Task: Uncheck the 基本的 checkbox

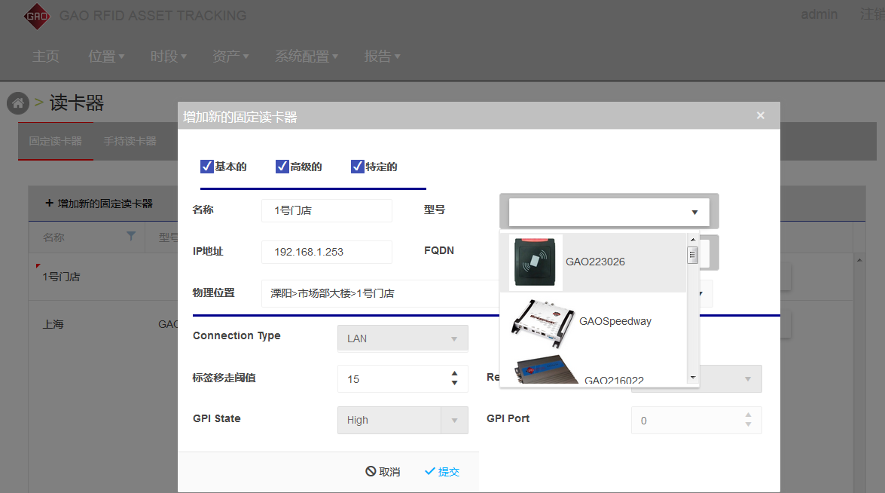Action: click(x=207, y=167)
